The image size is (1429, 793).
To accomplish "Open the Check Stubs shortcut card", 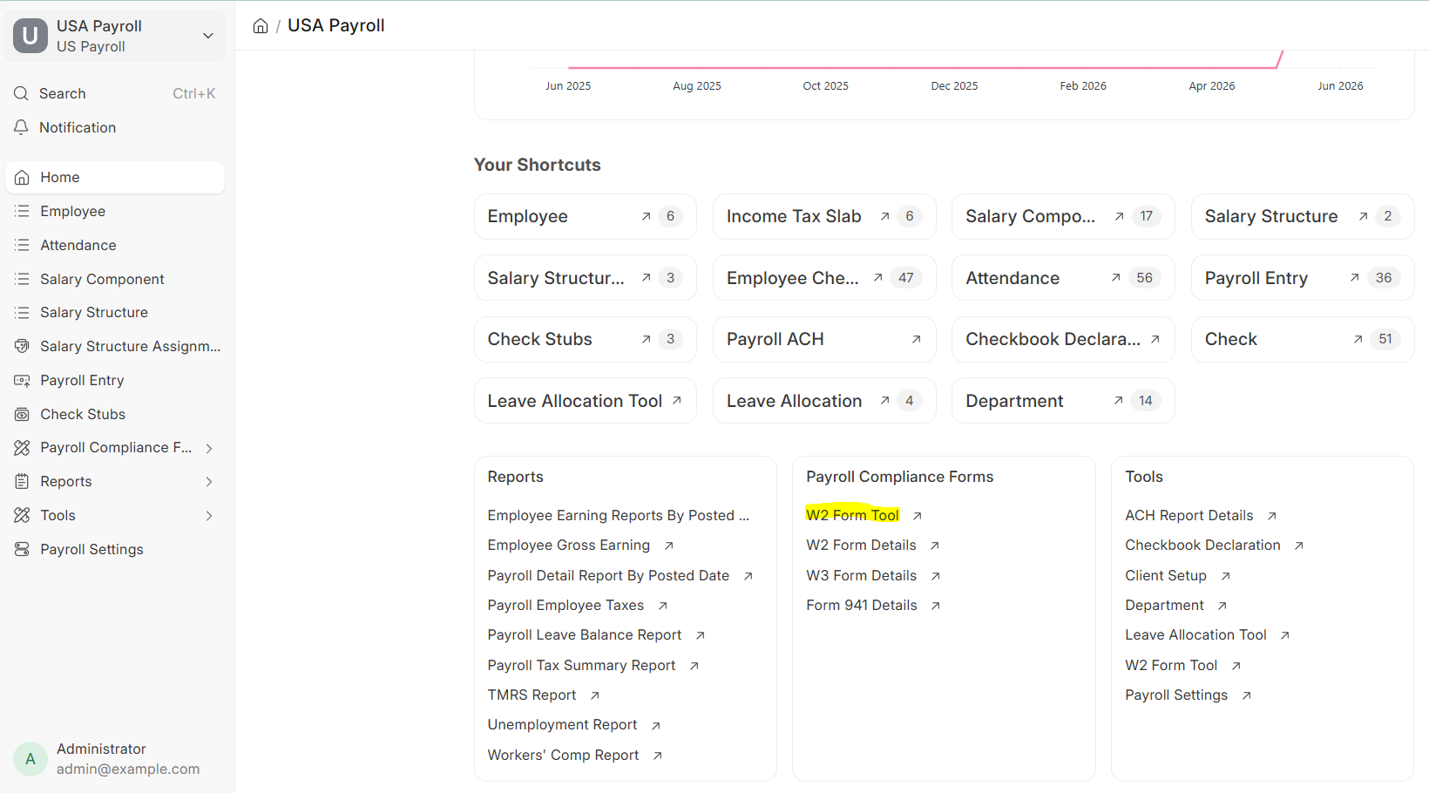I will [x=586, y=339].
